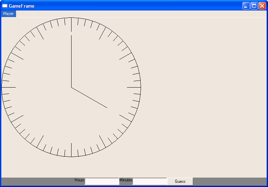
Task: Click the 6 o'clock tick mark
Action: click(x=71, y=150)
